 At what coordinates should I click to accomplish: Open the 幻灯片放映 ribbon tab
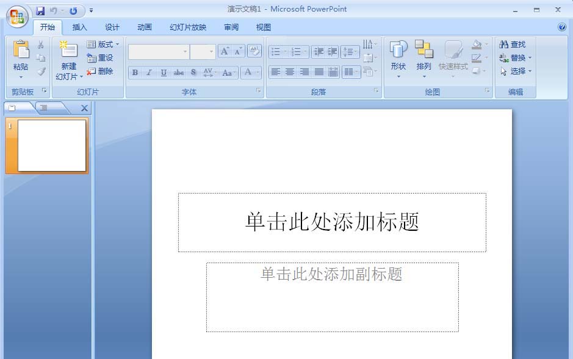[x=188, y=27]
